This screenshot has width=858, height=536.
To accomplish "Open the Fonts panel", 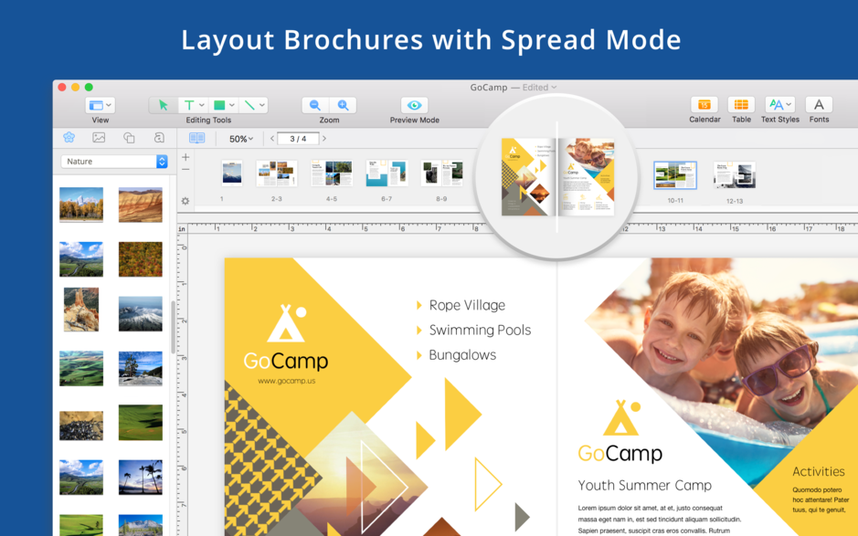I will pyautogui.click(x=819, y=104).
